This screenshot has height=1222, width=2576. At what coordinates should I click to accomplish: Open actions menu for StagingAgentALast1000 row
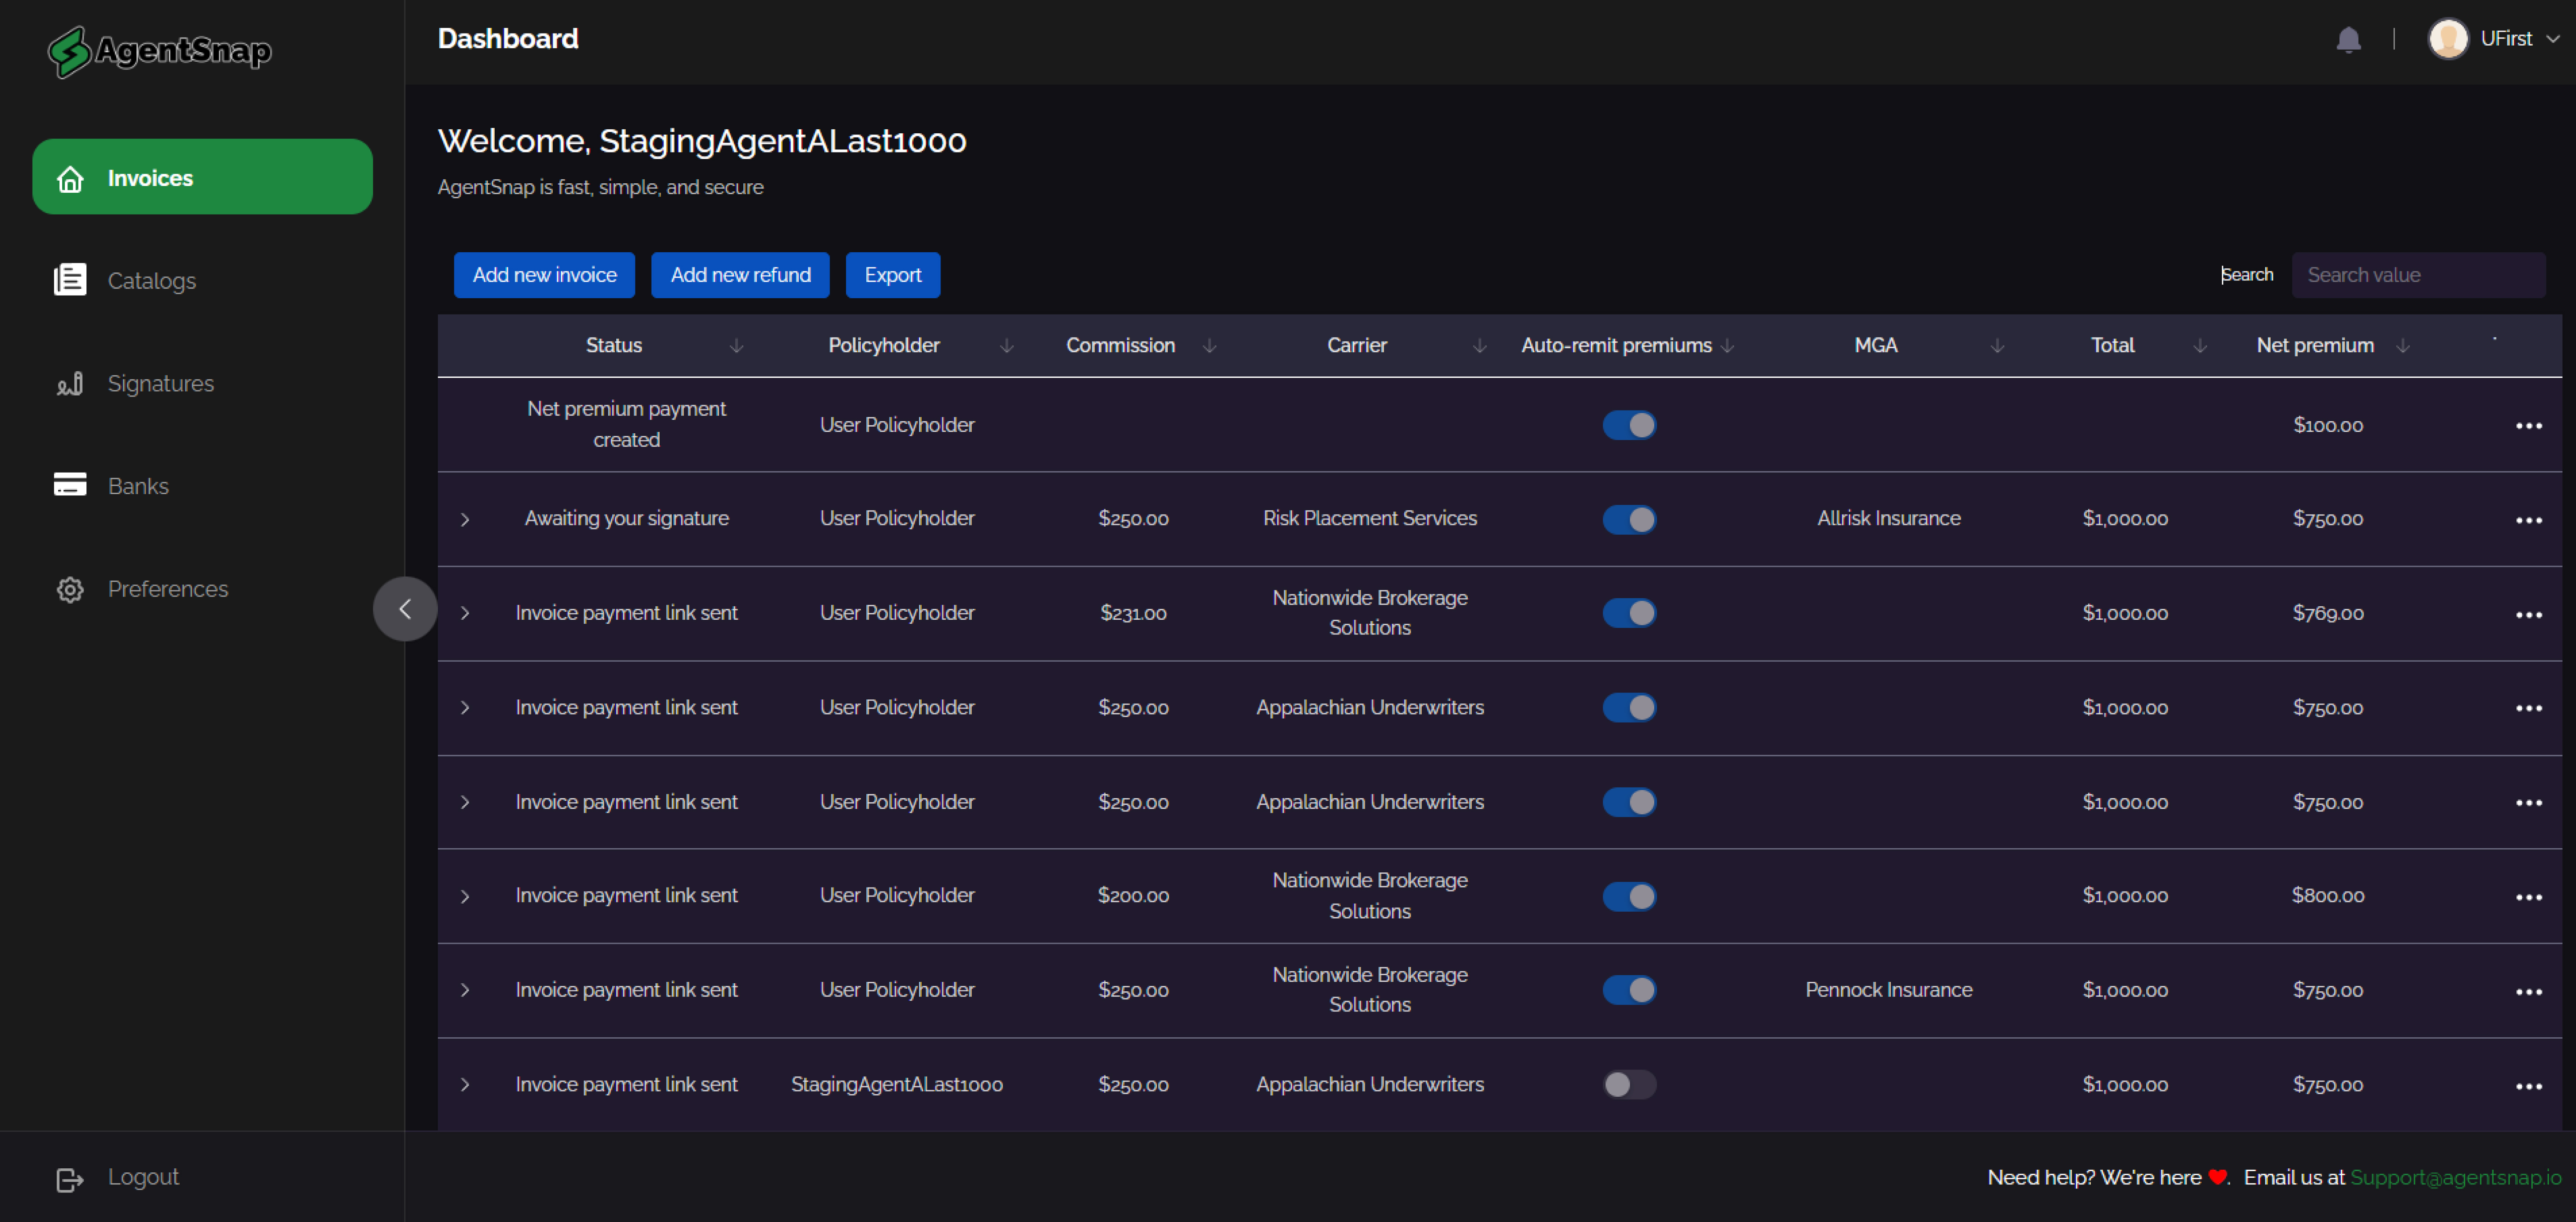point(2529,1086)
